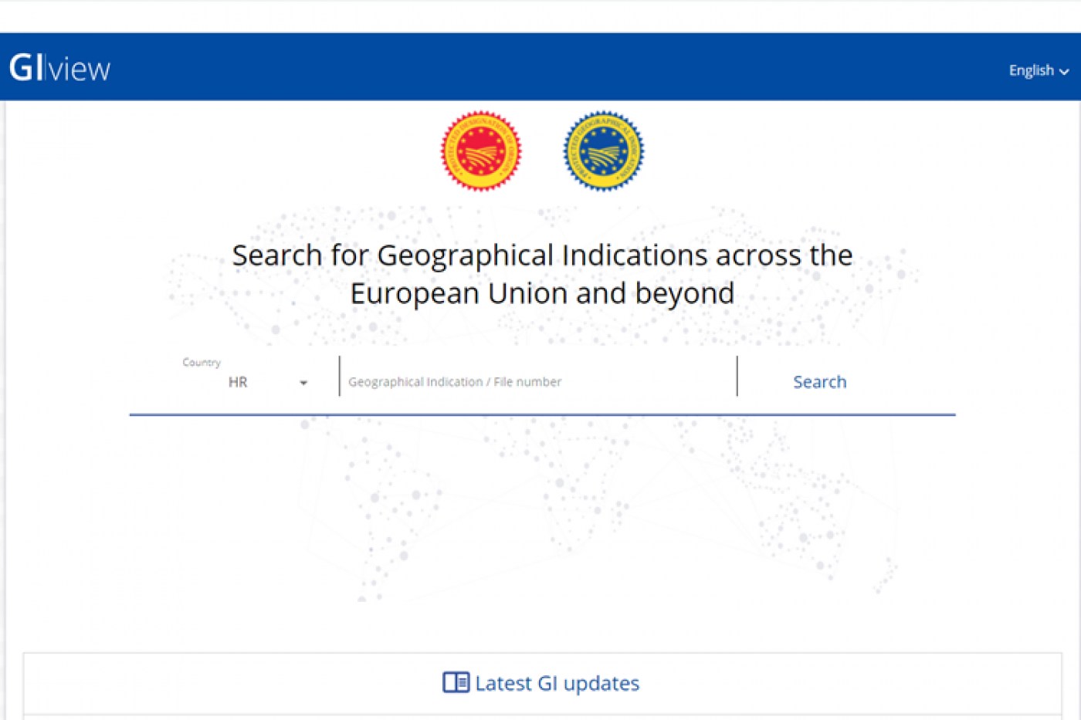Viewport: 1081px width, 720px height.
Task: Click the bold 'GI' letters of the logo
Action: [x=26, y=69]
